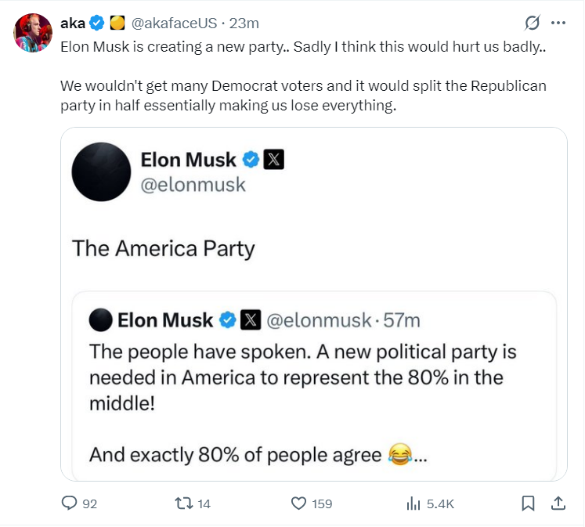Open the share upload icon
The width and height of the screenshot is (585, 527).
pyautogui.click(x=558, y=504)
